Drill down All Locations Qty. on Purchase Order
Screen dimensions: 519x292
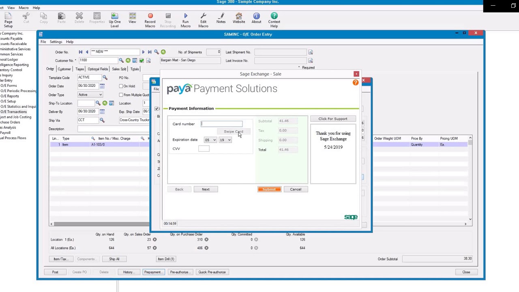pyautogui.click(x=206, y=248)
